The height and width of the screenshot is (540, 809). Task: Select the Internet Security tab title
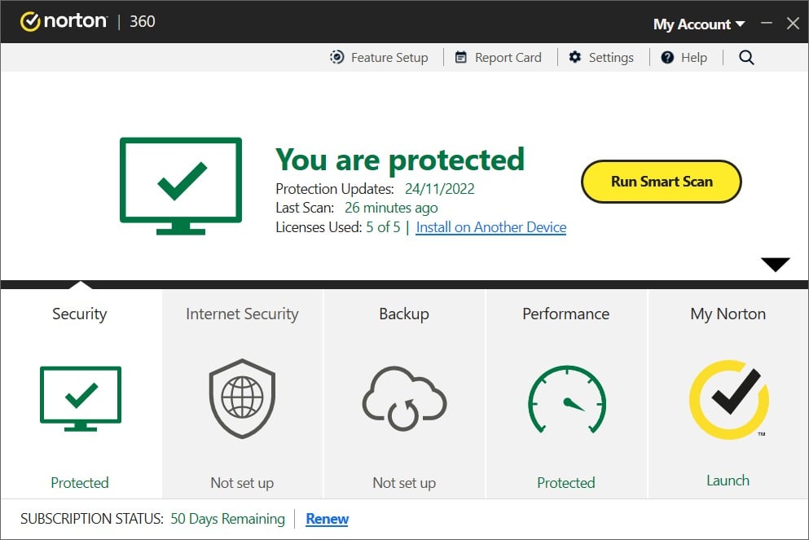[242, 314]
